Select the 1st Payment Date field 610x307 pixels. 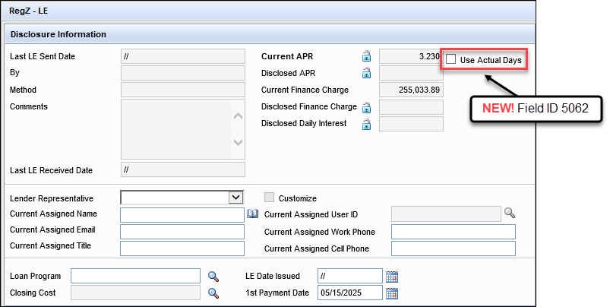point(350,293)
